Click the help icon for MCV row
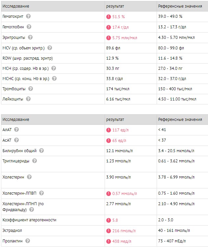 [50, 47]
